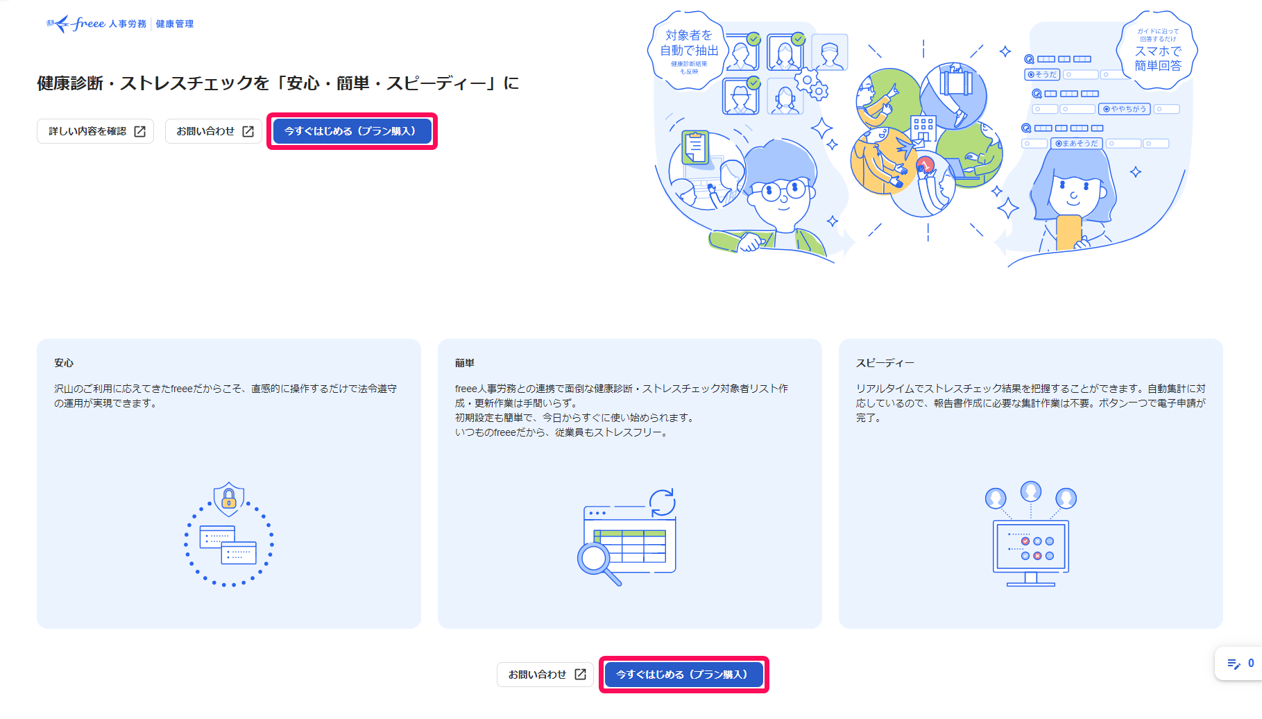The height and width of the screenshot is (719, 1262).
Task: Click the bottom お問い合わせ button
Action: (x=545, y=675)
